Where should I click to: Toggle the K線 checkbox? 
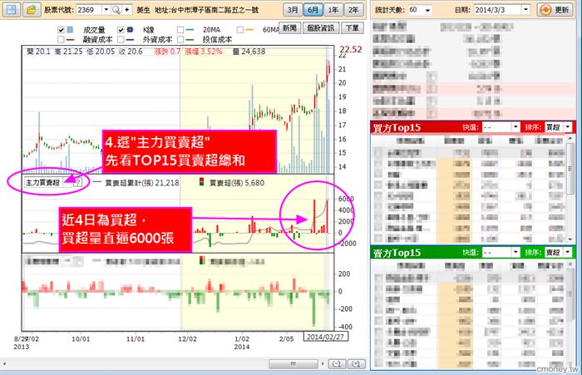121,30
